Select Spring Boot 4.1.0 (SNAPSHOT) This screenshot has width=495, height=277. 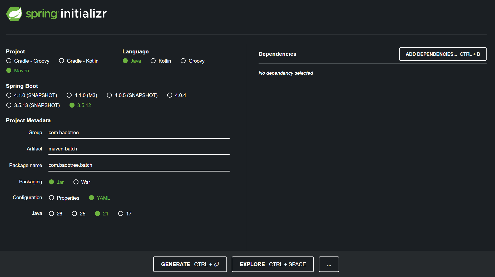tap(32, 95)
